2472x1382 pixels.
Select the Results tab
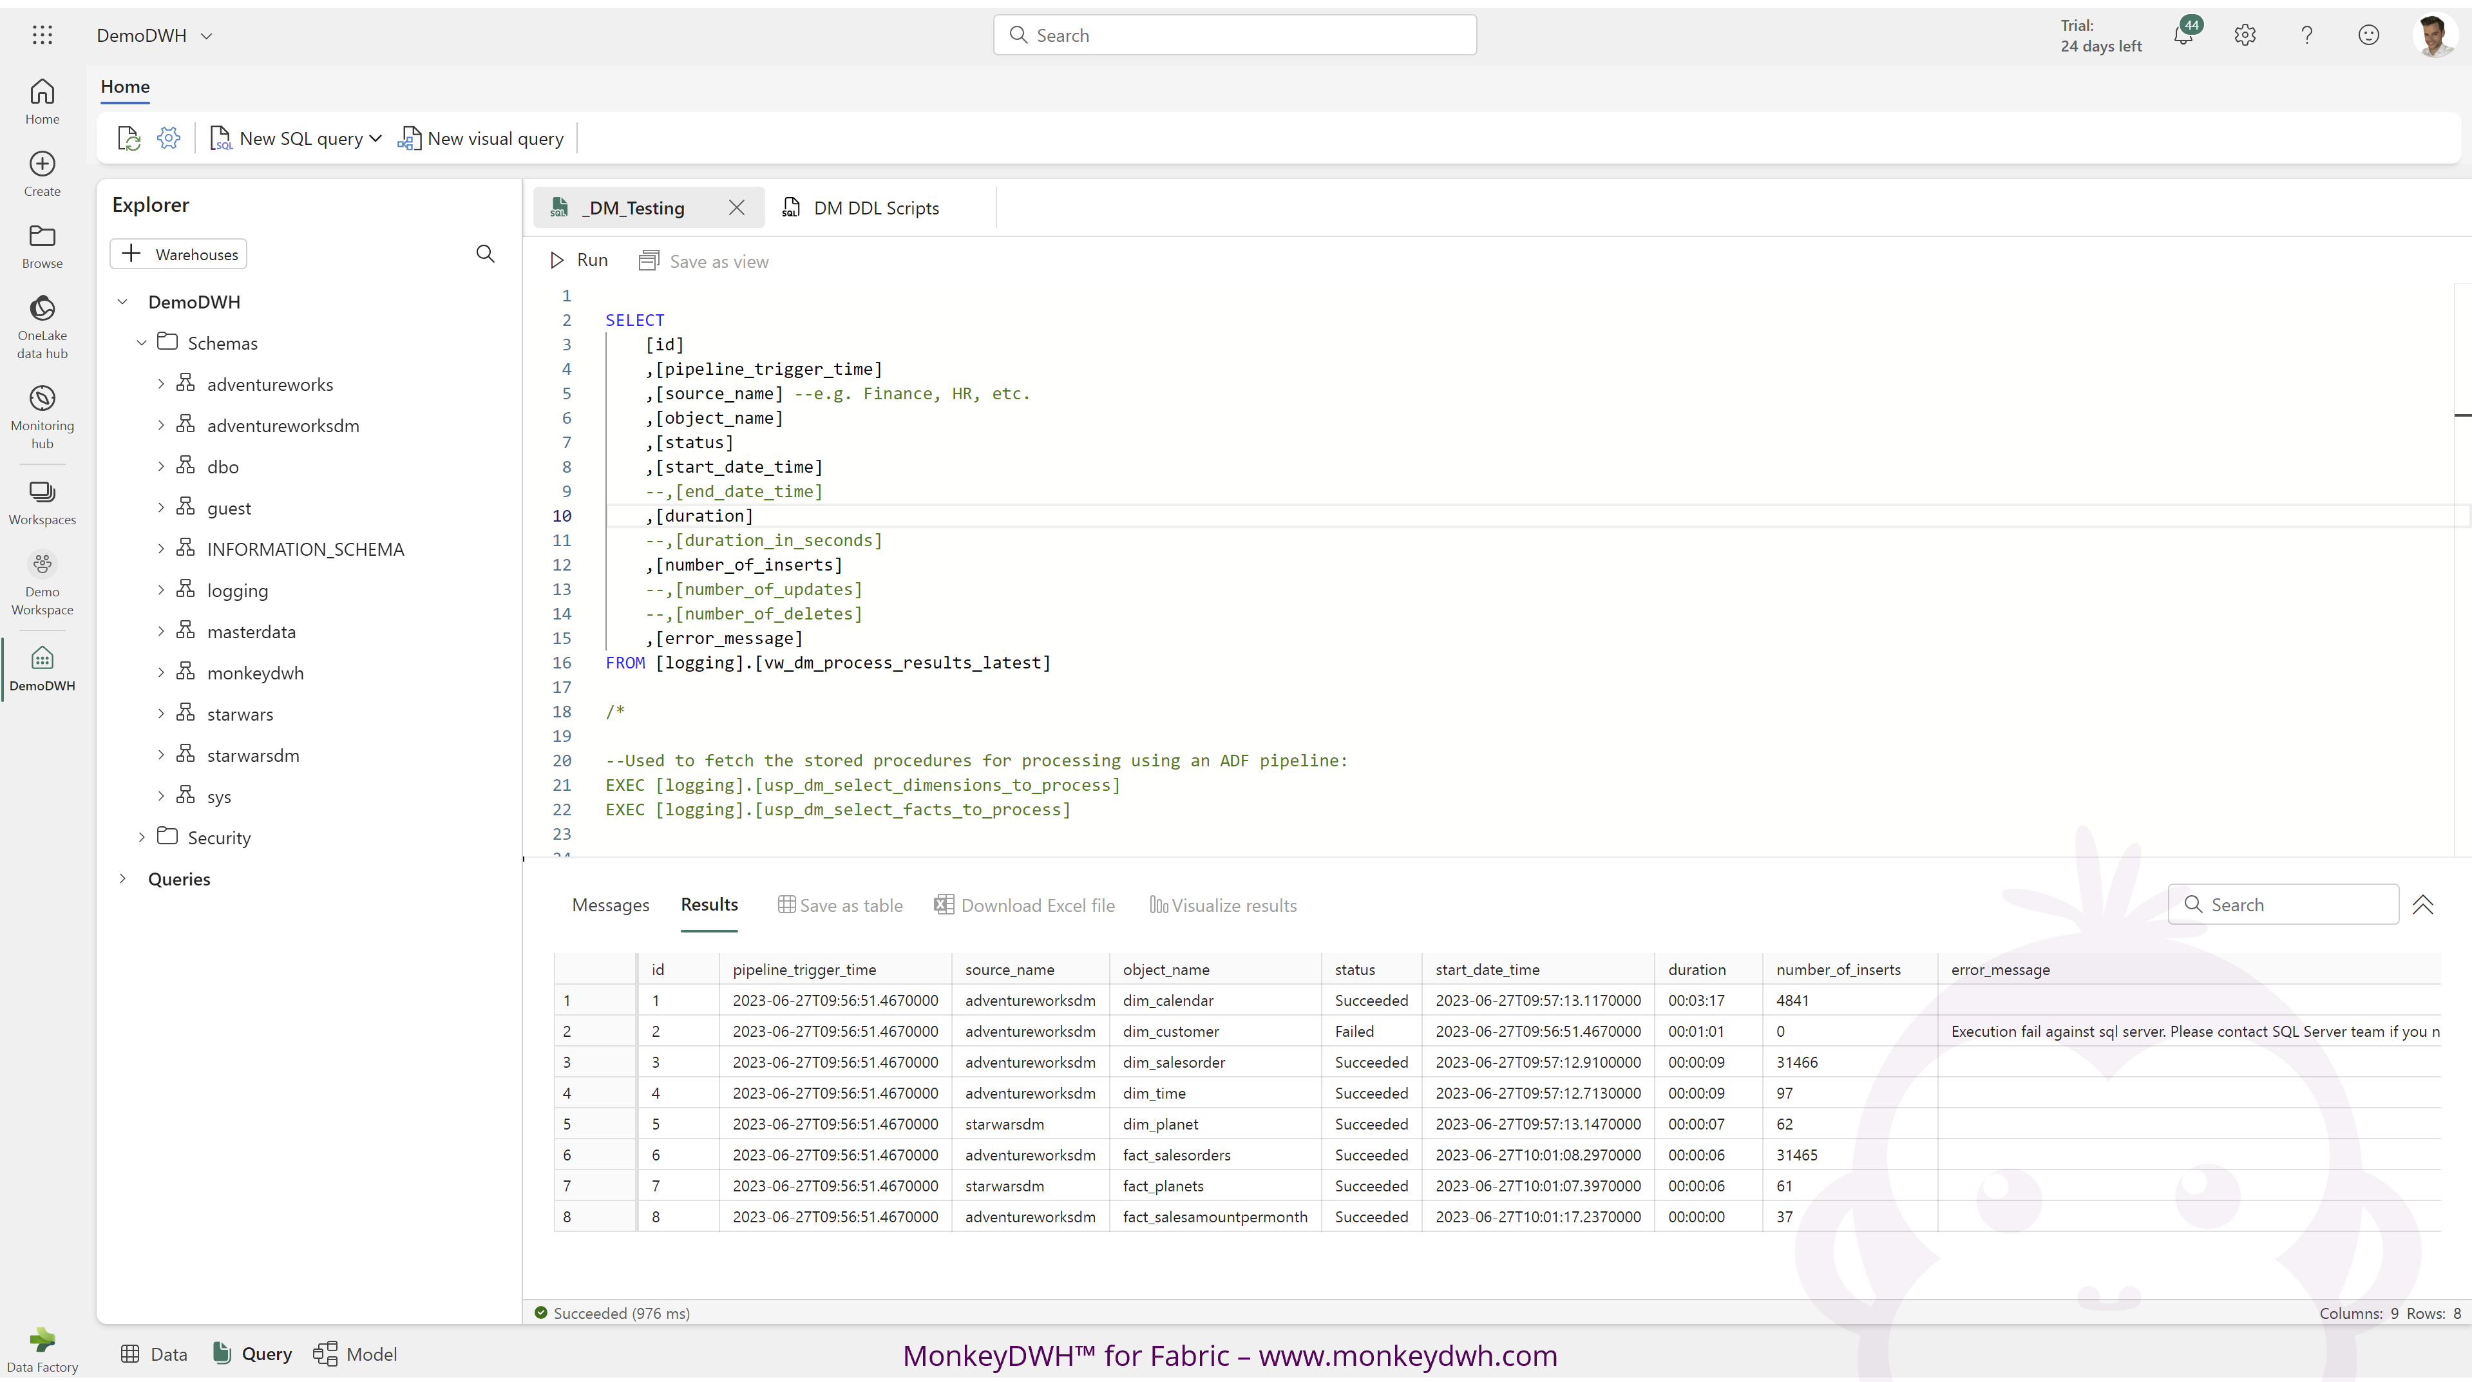coord(709,905)
